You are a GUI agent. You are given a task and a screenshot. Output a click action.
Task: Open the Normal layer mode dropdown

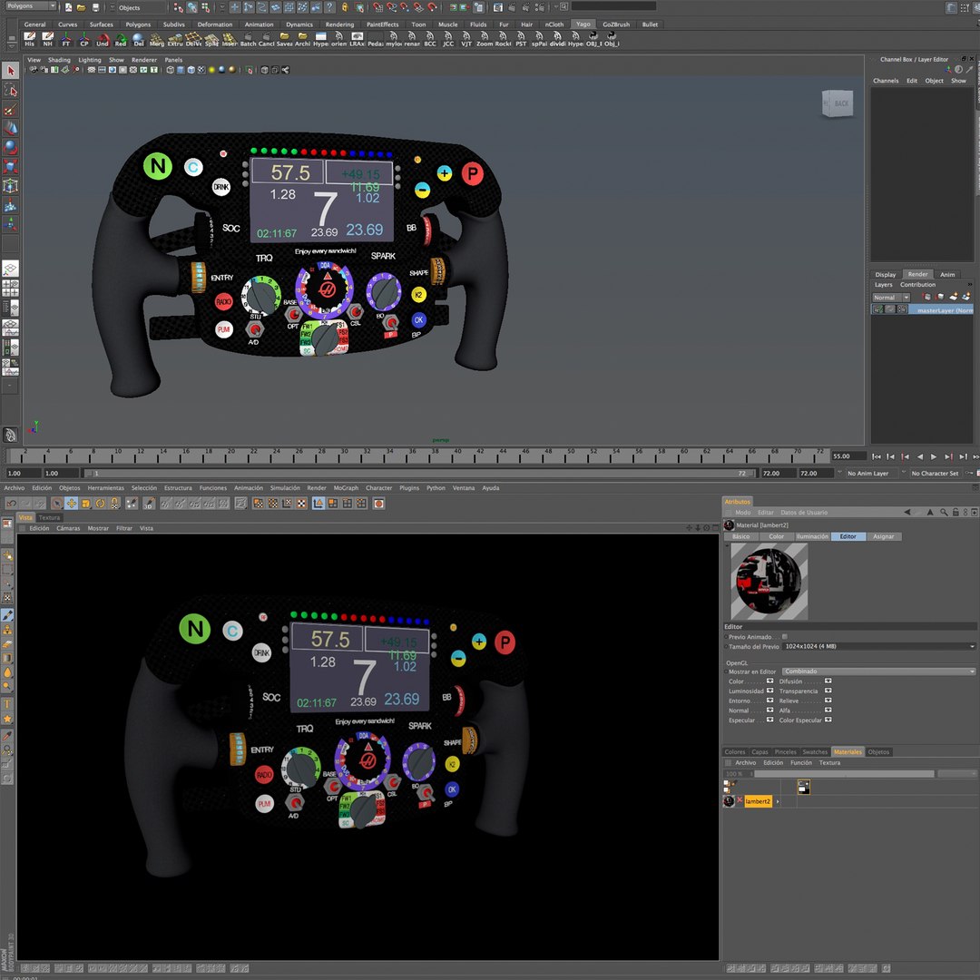[x=891, y=298]
